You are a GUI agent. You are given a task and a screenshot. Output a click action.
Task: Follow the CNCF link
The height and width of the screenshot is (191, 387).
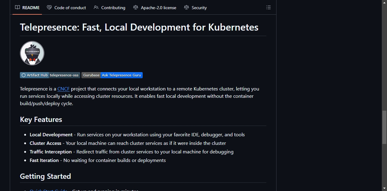pos(64,89)
